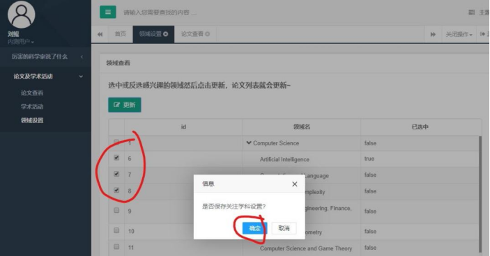
Task: Close the 领域设置 tab via its x icon
Action: (x=166, y=34)
